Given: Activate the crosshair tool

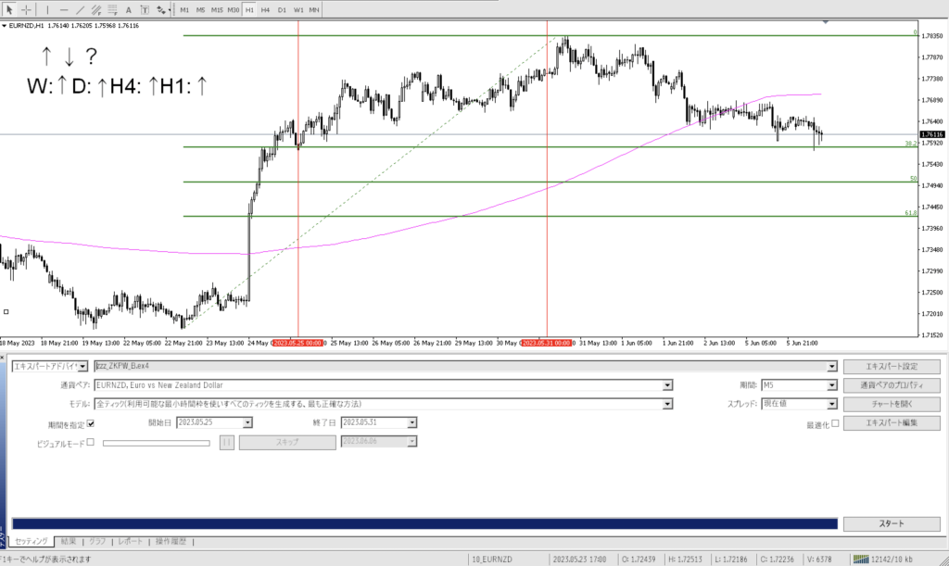Looking at the screenshot, I should click(x=27, y=9).
